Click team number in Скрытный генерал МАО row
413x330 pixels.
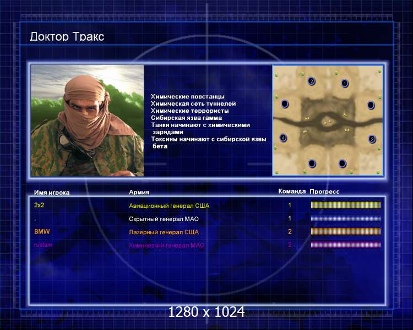click(x=290, y=218)
